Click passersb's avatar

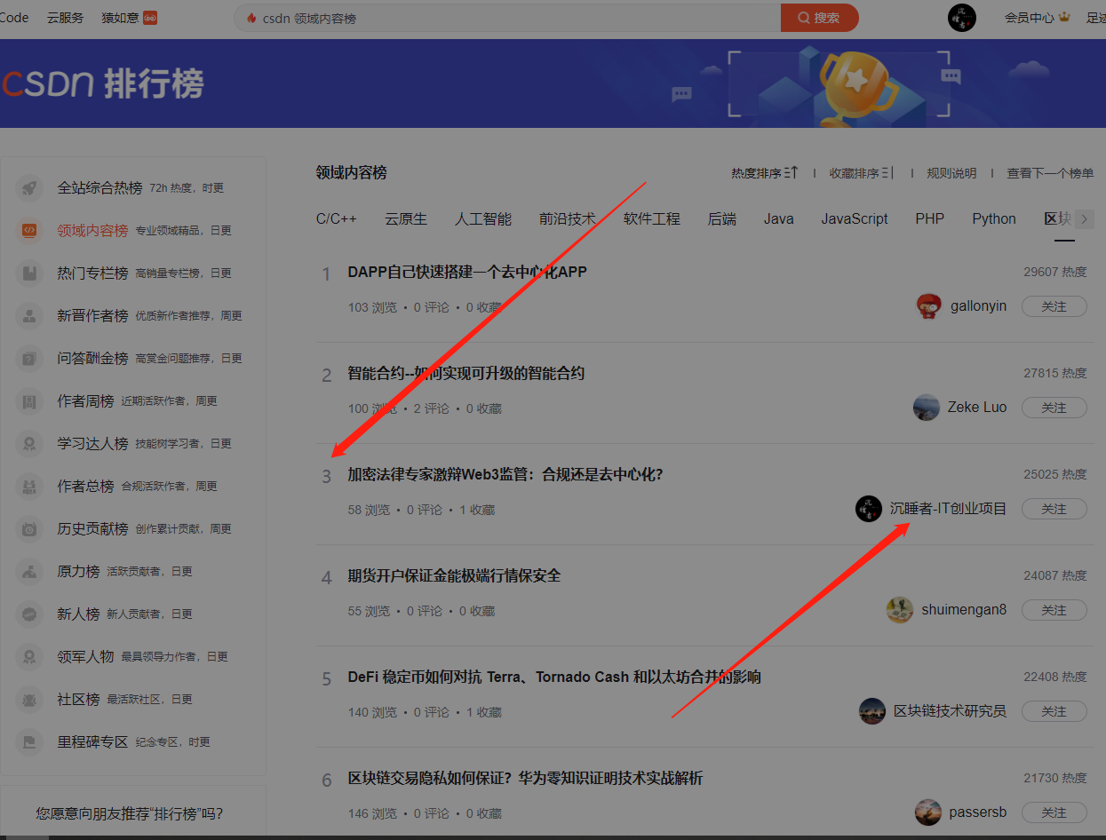click(x=928, y=812)
